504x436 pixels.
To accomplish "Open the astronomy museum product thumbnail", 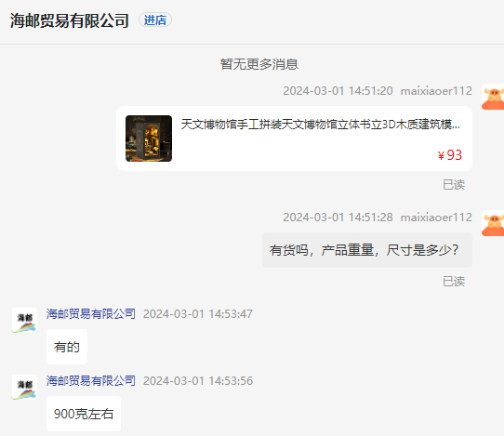I will coord(149,139).
